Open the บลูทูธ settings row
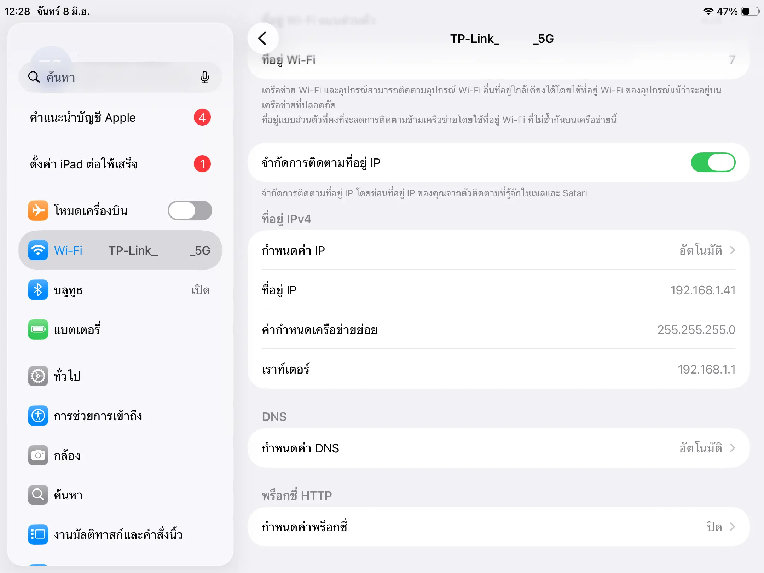The image size is (764, 573). [120, 290]
